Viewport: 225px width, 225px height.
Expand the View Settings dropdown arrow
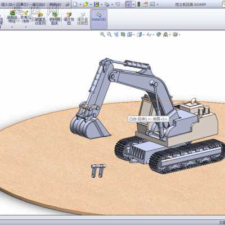(179, 35)
